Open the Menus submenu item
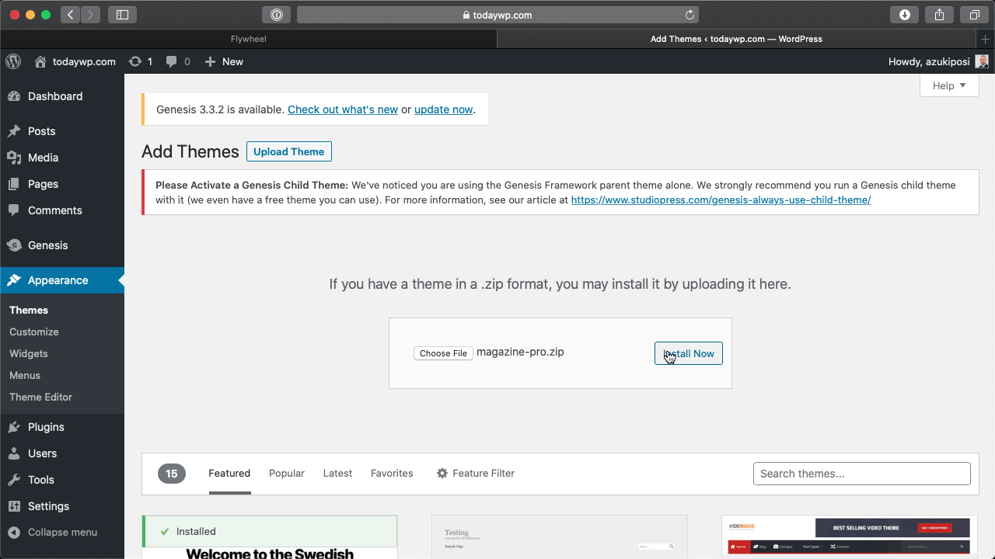 pos(25,375)
